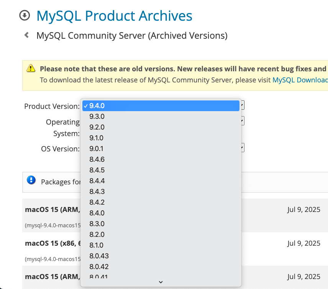Viewport: 328px width, 289px height.
Task: Pick version 9.0.1 in the dropdown
Action: pyautogui.click(x=161, y=149)
